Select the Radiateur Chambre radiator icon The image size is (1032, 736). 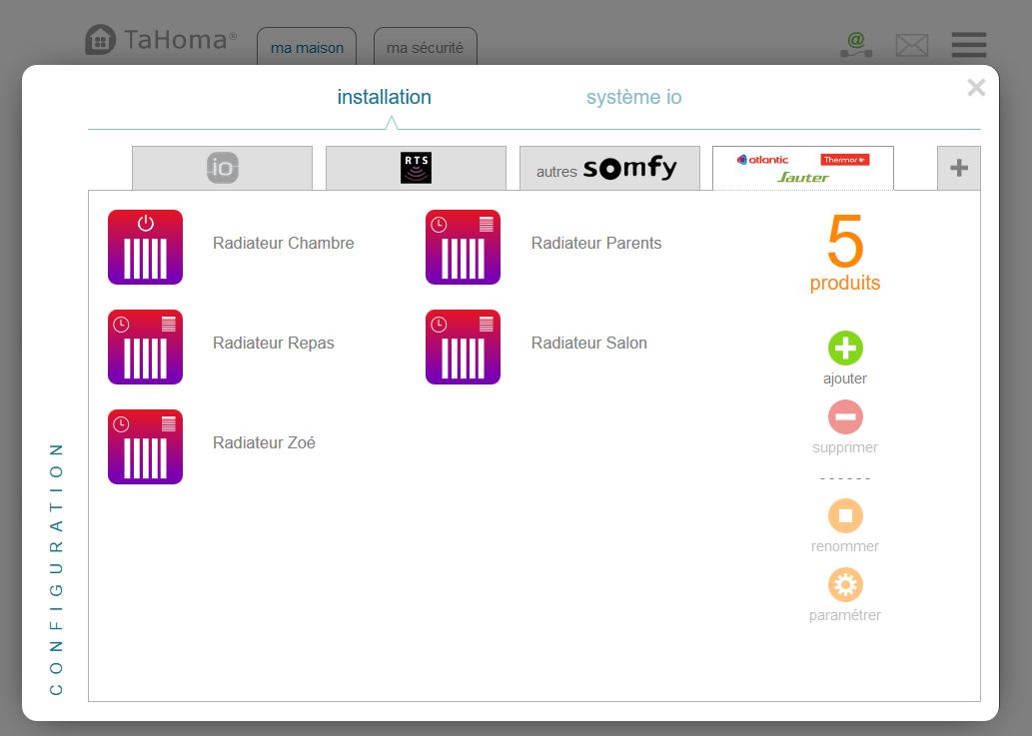pyautogui.click(x=145, y=247)
